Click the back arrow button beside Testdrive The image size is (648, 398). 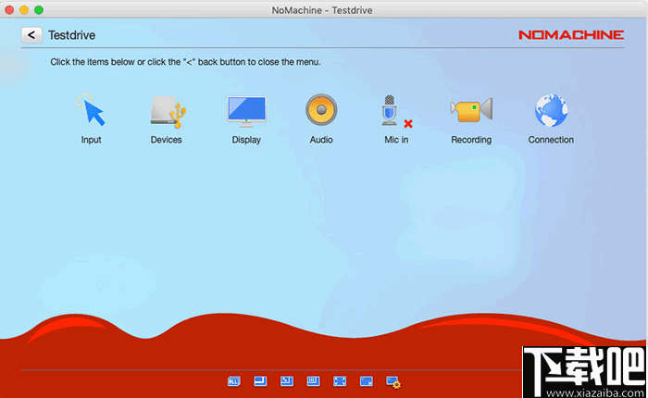[x=31, y=35]
